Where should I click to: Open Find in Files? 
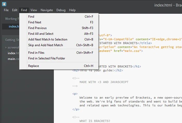[x=59, y=53]
